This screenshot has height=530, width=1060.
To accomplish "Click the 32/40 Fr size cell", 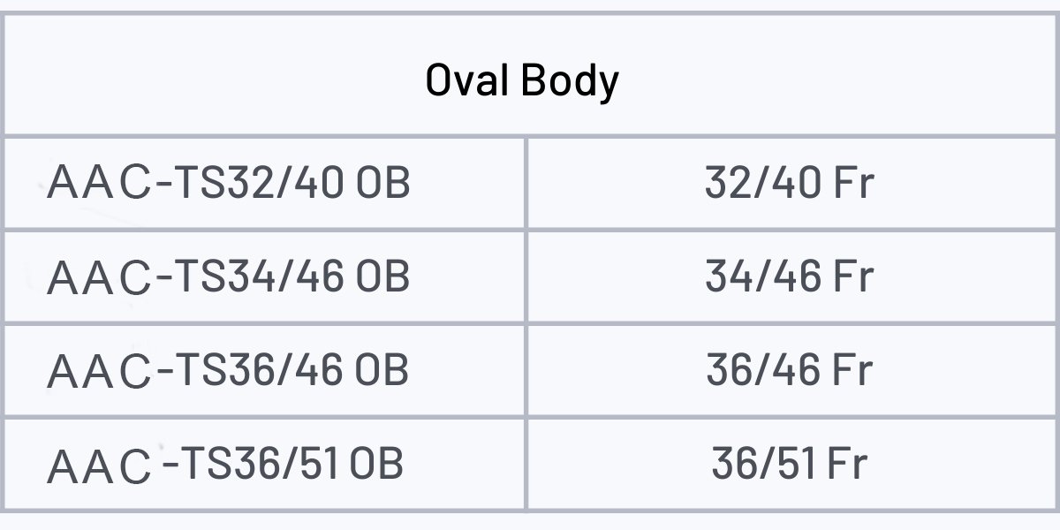I will pos(791,184).
